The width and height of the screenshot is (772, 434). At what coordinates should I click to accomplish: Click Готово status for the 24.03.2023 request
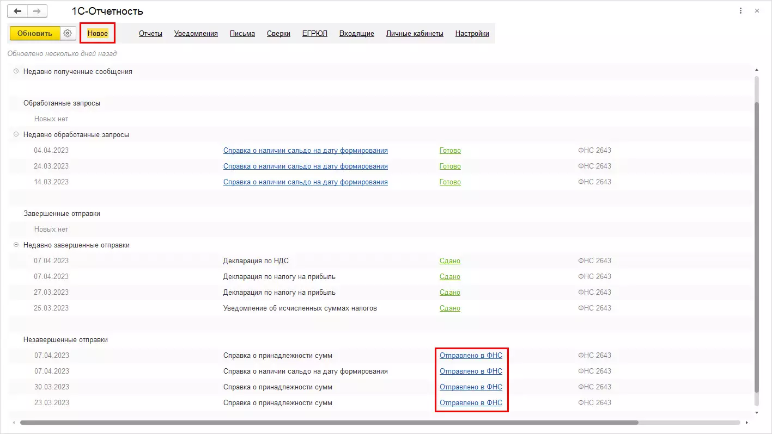[x=450, y=166]
